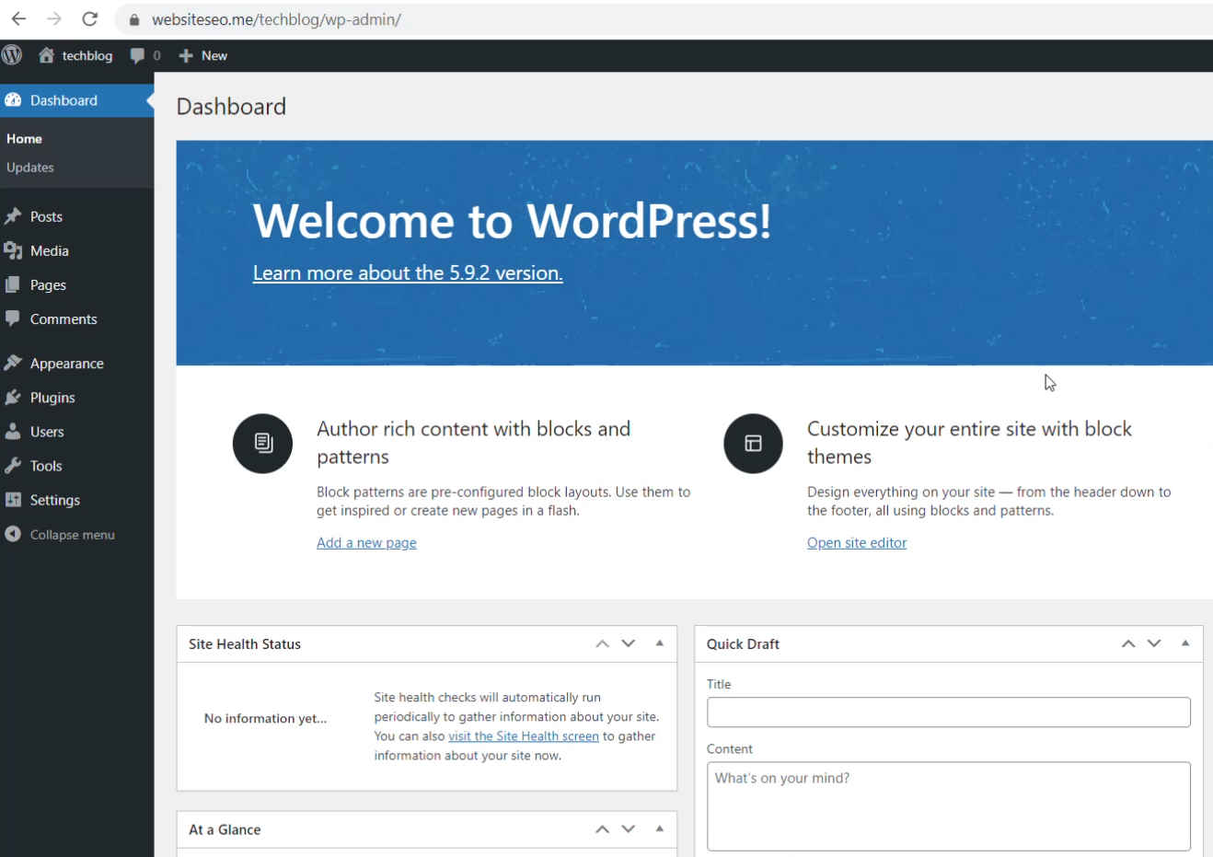Reload the page with refresh icon

point(90,18)
